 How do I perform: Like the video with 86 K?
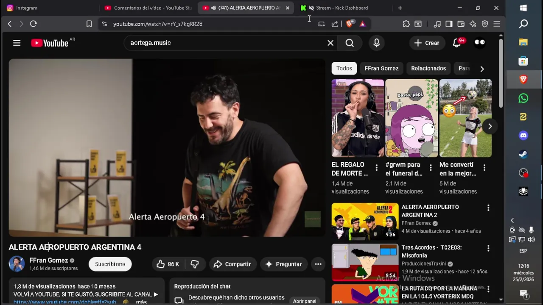pos(168,264)
